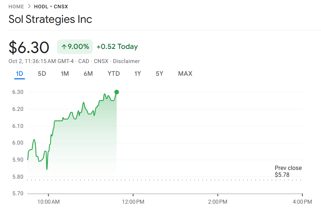Open the Disclaimer link
Viewport: 321px width, 212px height.
tap(126, 61)
